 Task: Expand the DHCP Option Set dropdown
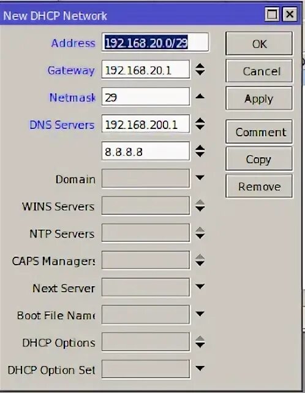tap(200, 368)
